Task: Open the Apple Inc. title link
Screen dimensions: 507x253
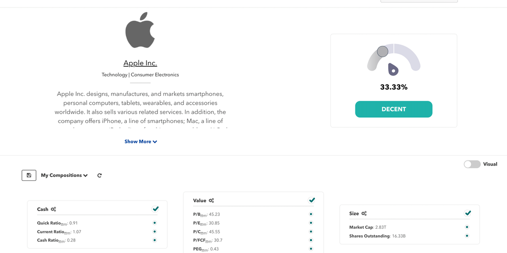Action: [140, 63]
